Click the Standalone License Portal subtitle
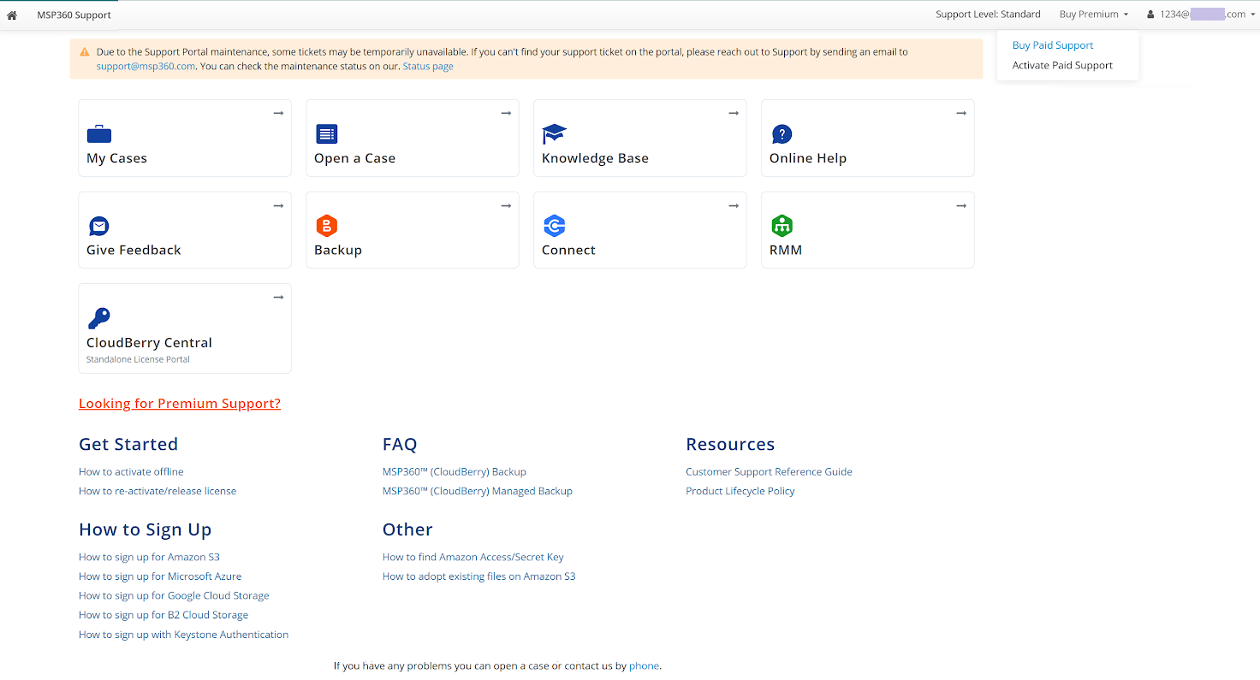The width and height of the screenshot is (1260, 680). pos(138,359)
